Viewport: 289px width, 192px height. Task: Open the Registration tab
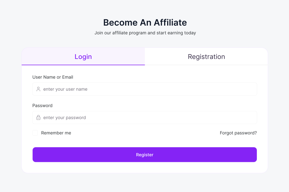pos(206,57)
